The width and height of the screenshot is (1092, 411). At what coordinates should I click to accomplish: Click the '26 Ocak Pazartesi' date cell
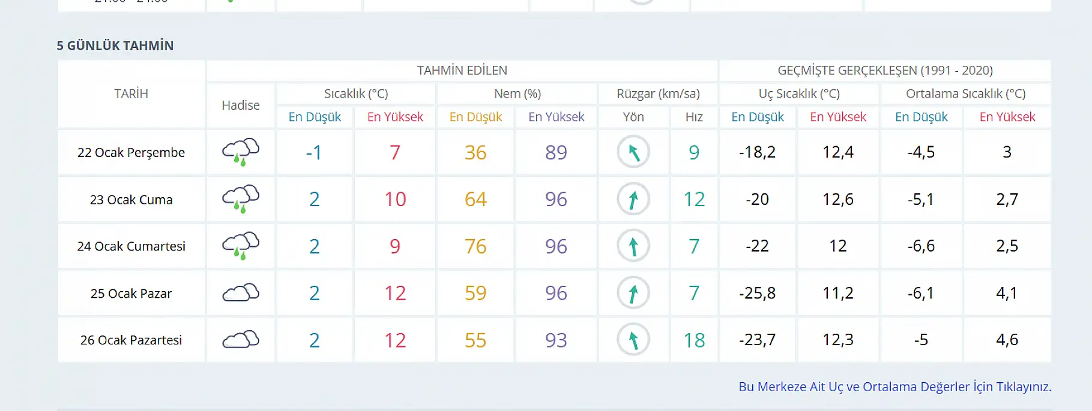point(131,340)
